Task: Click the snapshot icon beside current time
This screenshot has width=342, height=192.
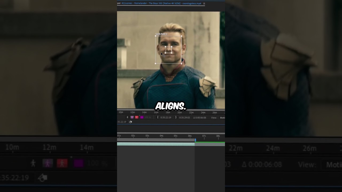Action: pyautogui.click(x=130, y=122)
